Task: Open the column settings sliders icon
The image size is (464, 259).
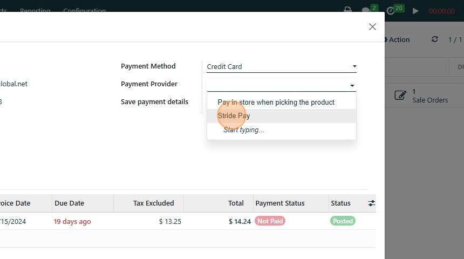Action: pos(372,203)
